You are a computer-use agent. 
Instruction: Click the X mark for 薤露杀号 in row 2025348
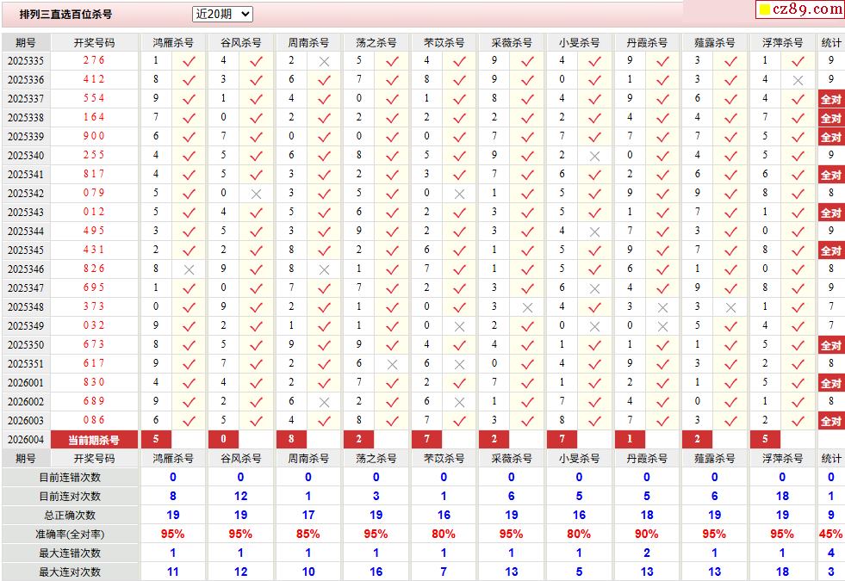click(730, 307)
